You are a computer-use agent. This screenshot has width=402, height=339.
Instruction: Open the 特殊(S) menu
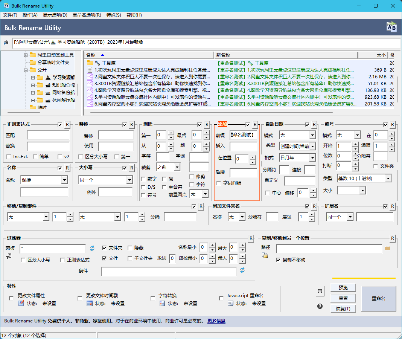[x=114, y=15]
